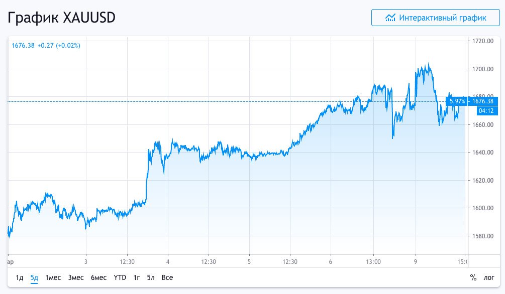Show the 1г chart range
Viewport: 505px width, 294px height.
point(136,277)
